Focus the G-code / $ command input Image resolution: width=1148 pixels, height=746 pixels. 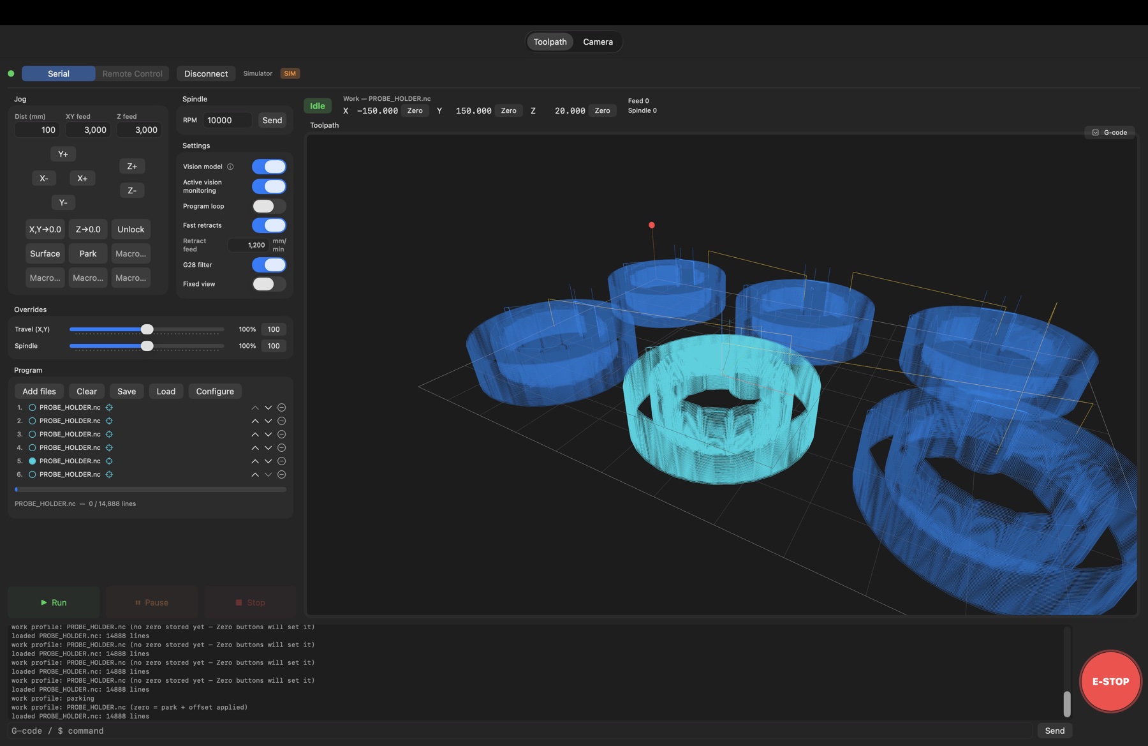coord(520,731)
